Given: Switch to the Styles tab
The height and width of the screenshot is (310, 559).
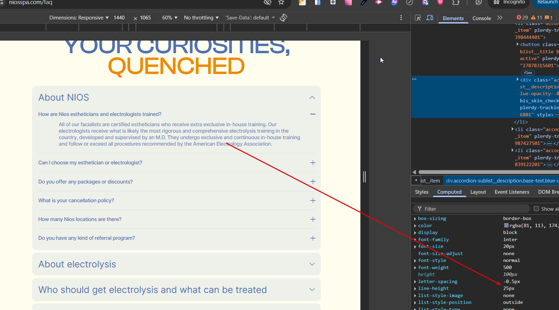Looking at the screenshot, I should [421, 192].
